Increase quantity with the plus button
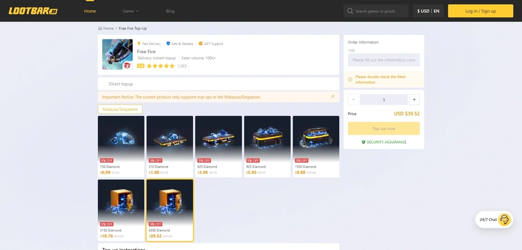Screen dimensions: 522x250 pyautogui.click(x=414, y=100)
